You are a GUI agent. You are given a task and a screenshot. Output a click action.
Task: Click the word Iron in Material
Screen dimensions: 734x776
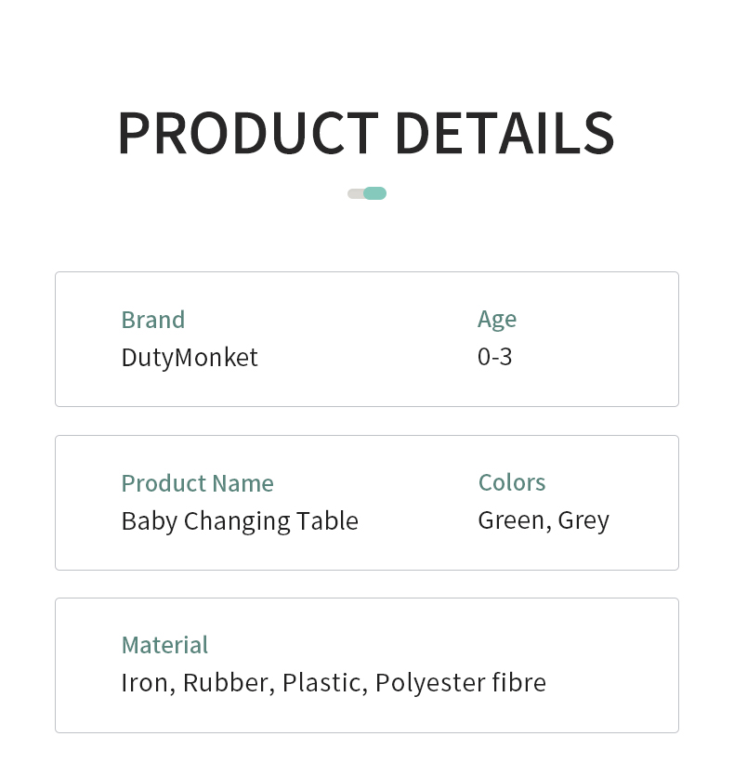[x=144, y=683]
